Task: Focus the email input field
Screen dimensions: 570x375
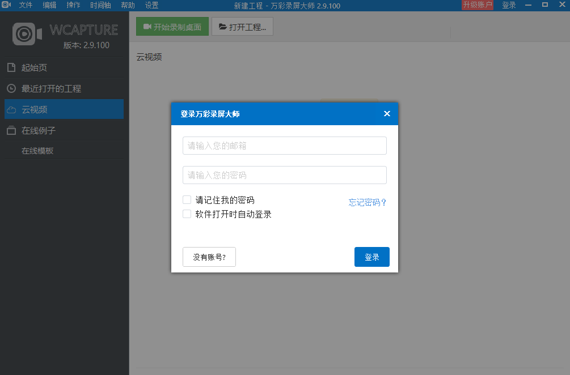Action: tap(285, 146)
